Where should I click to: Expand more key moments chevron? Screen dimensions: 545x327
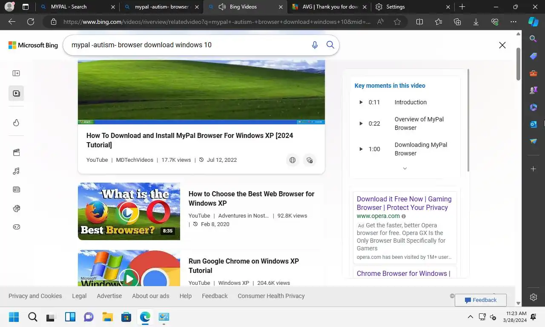tap(405, 169)
